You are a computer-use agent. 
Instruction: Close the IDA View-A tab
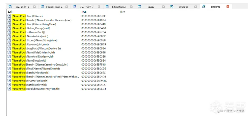point(34,7)
